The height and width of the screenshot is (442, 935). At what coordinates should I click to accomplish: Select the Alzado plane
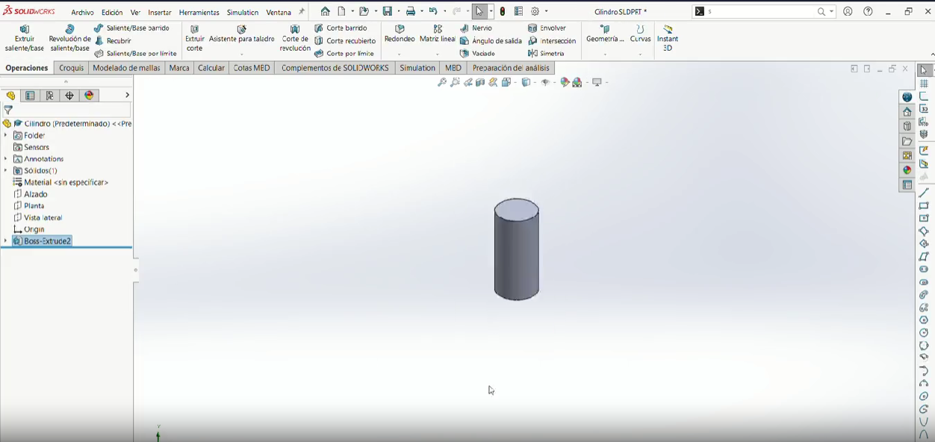(x=31, y=194)
